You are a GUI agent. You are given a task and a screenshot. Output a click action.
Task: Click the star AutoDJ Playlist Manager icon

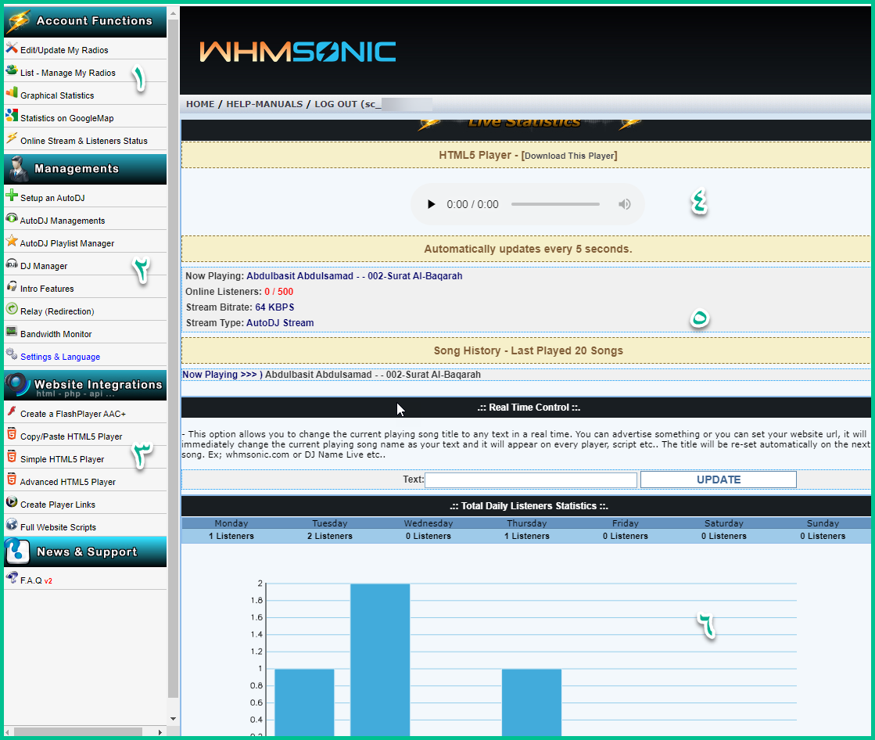[11, 242]
